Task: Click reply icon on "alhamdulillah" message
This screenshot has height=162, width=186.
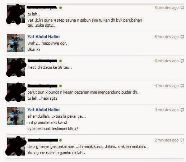Action: (x=182, y=110)
